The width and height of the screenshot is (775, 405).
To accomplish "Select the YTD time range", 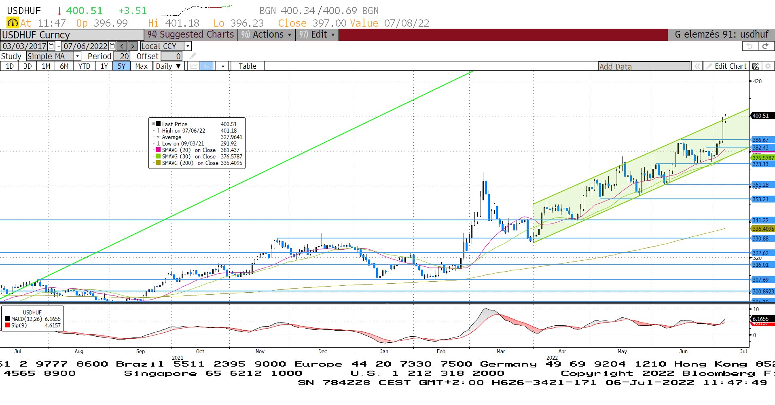I will pos(84,66).
